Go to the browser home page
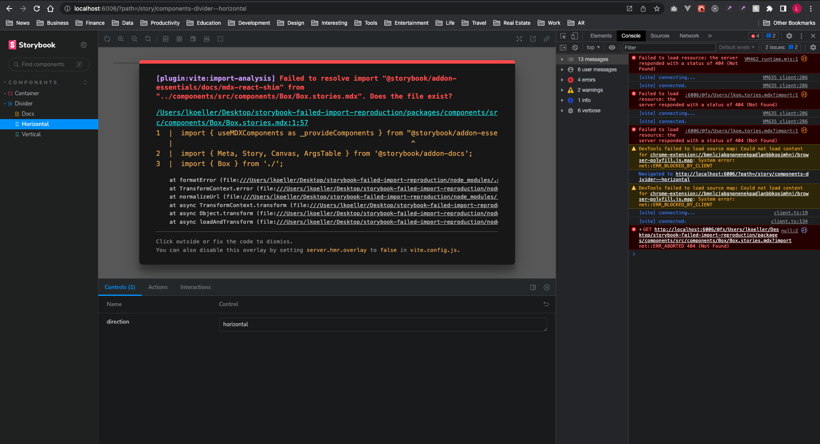The height and width of the screenshot is (444, 820). coord(50,9)
